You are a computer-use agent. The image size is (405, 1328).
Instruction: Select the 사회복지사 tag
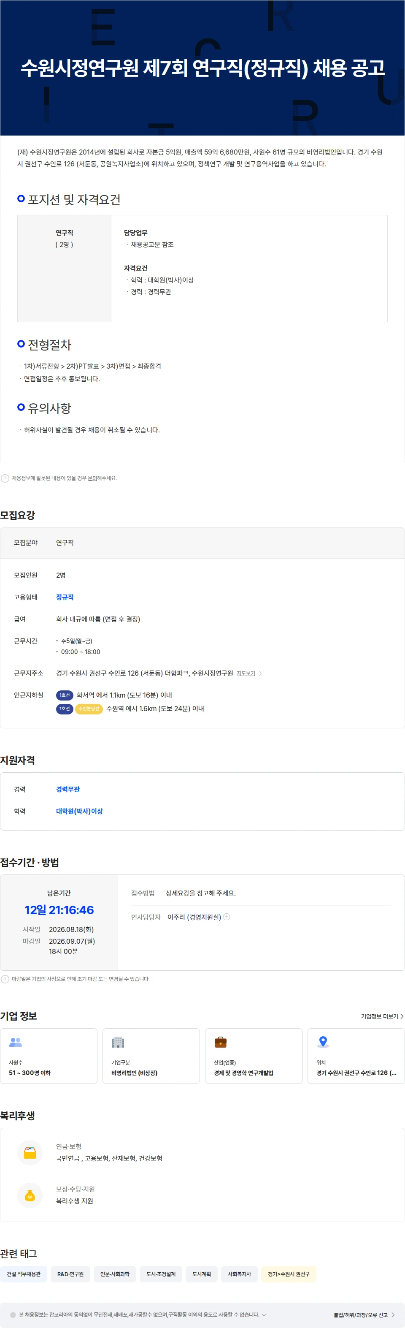point(239,1274)
